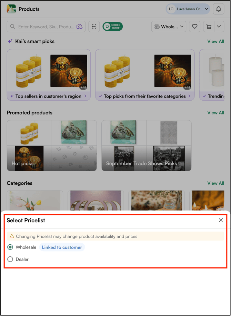Click the camera image search icon
Viewport: 231px width, 316px height.
[x=79, y=27]
